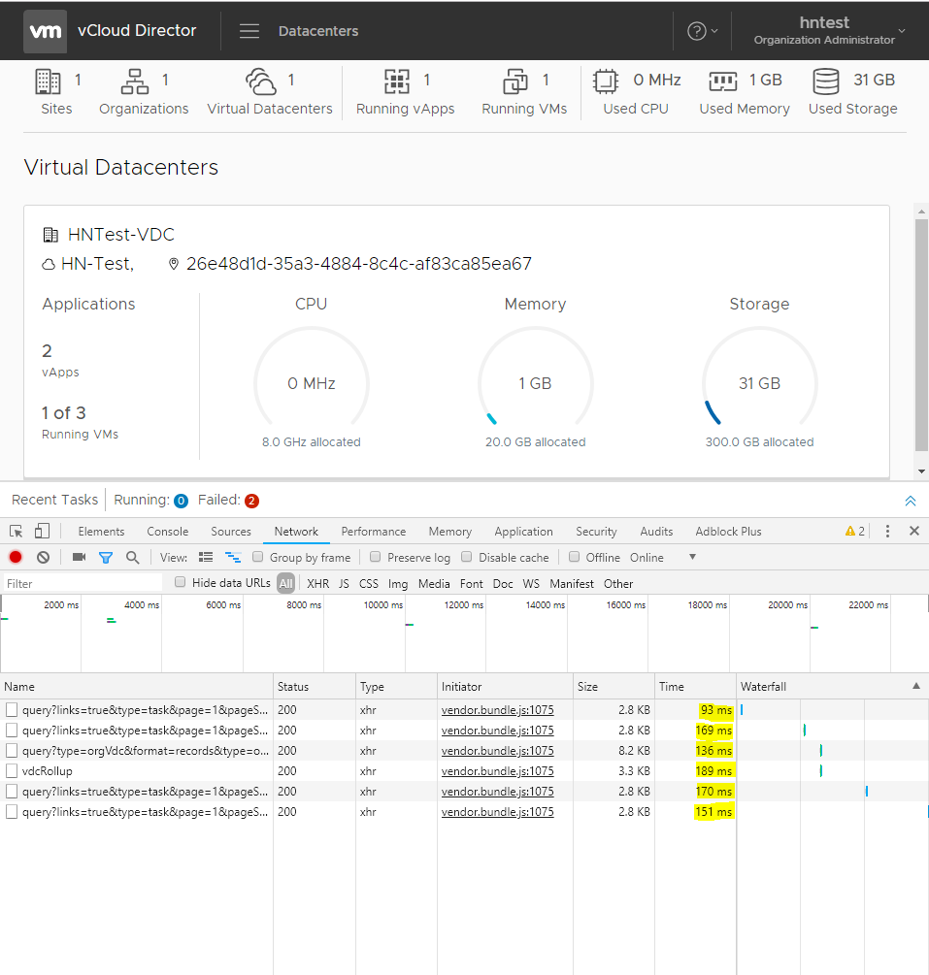Screen dimensions: 929x975
Task: Open the DevTools three-dot menu
Action: point(887,531)
